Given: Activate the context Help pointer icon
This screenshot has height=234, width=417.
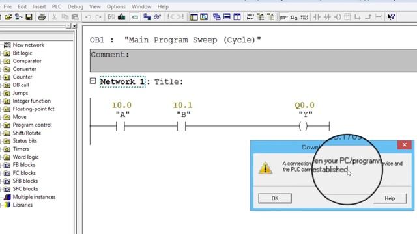Looking at the screenshot, I should (x=391, y=18).
